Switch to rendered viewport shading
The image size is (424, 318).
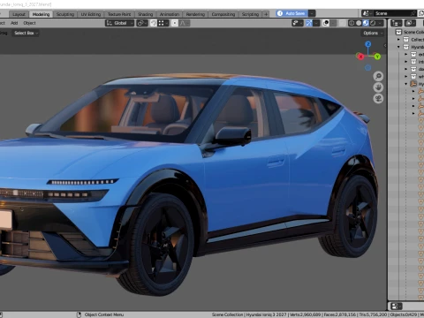[373, 23]
